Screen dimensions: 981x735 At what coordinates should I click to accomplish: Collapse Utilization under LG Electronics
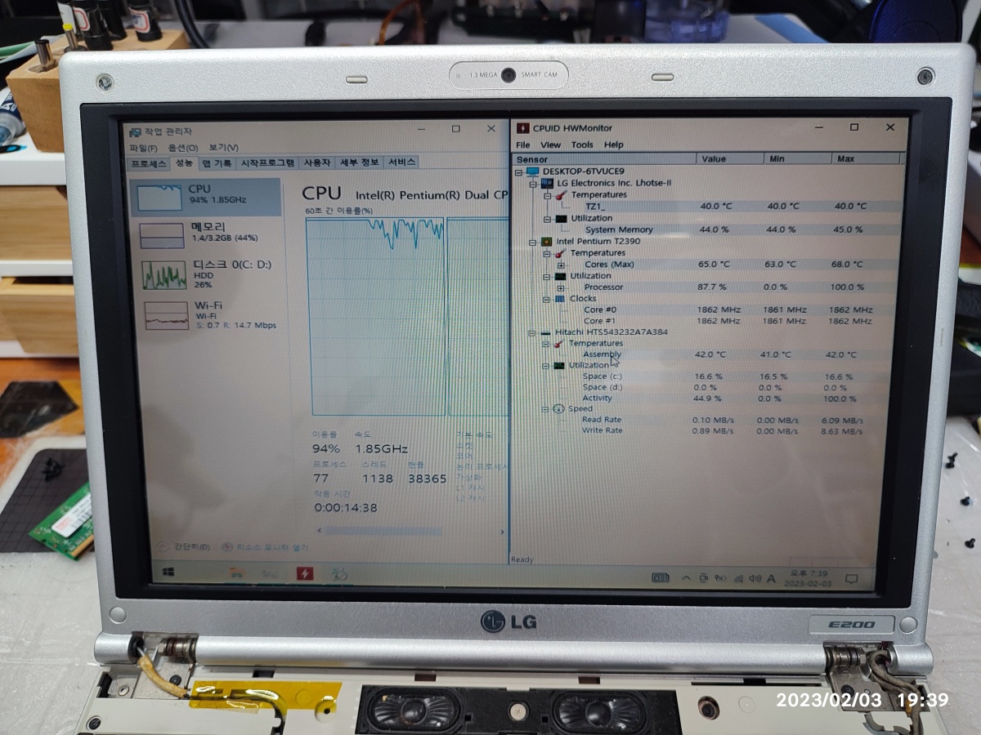(x=547, y=219)
